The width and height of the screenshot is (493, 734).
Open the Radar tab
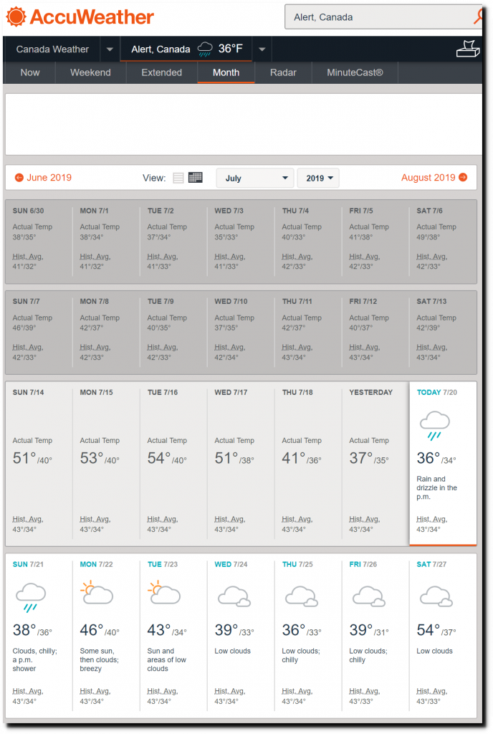click(283, 72)
